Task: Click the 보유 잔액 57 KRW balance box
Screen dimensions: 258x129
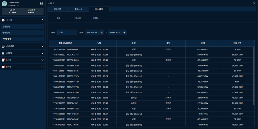Action: 12,11
